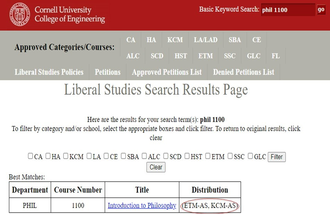Enable the KCM filter checkbox
Image resolution: width=330 pixels, height=214 pixels.
(66, 156)
